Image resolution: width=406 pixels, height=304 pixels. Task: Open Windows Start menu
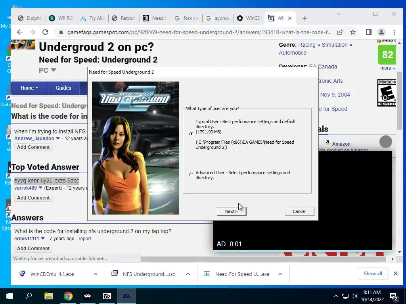(x=10, y=296)
